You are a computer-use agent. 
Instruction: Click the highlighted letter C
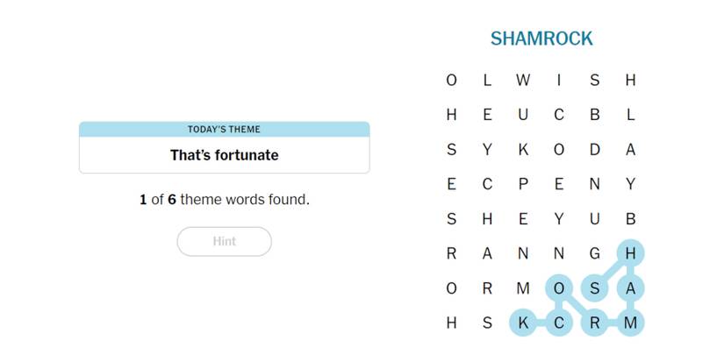point(559,323)
